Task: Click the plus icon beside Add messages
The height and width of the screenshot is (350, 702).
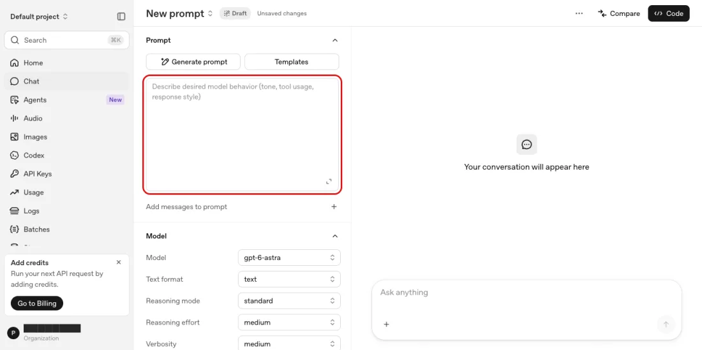Action: coord(334,207)
